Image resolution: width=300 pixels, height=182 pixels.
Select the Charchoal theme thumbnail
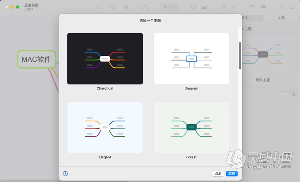tap(105, 59)
